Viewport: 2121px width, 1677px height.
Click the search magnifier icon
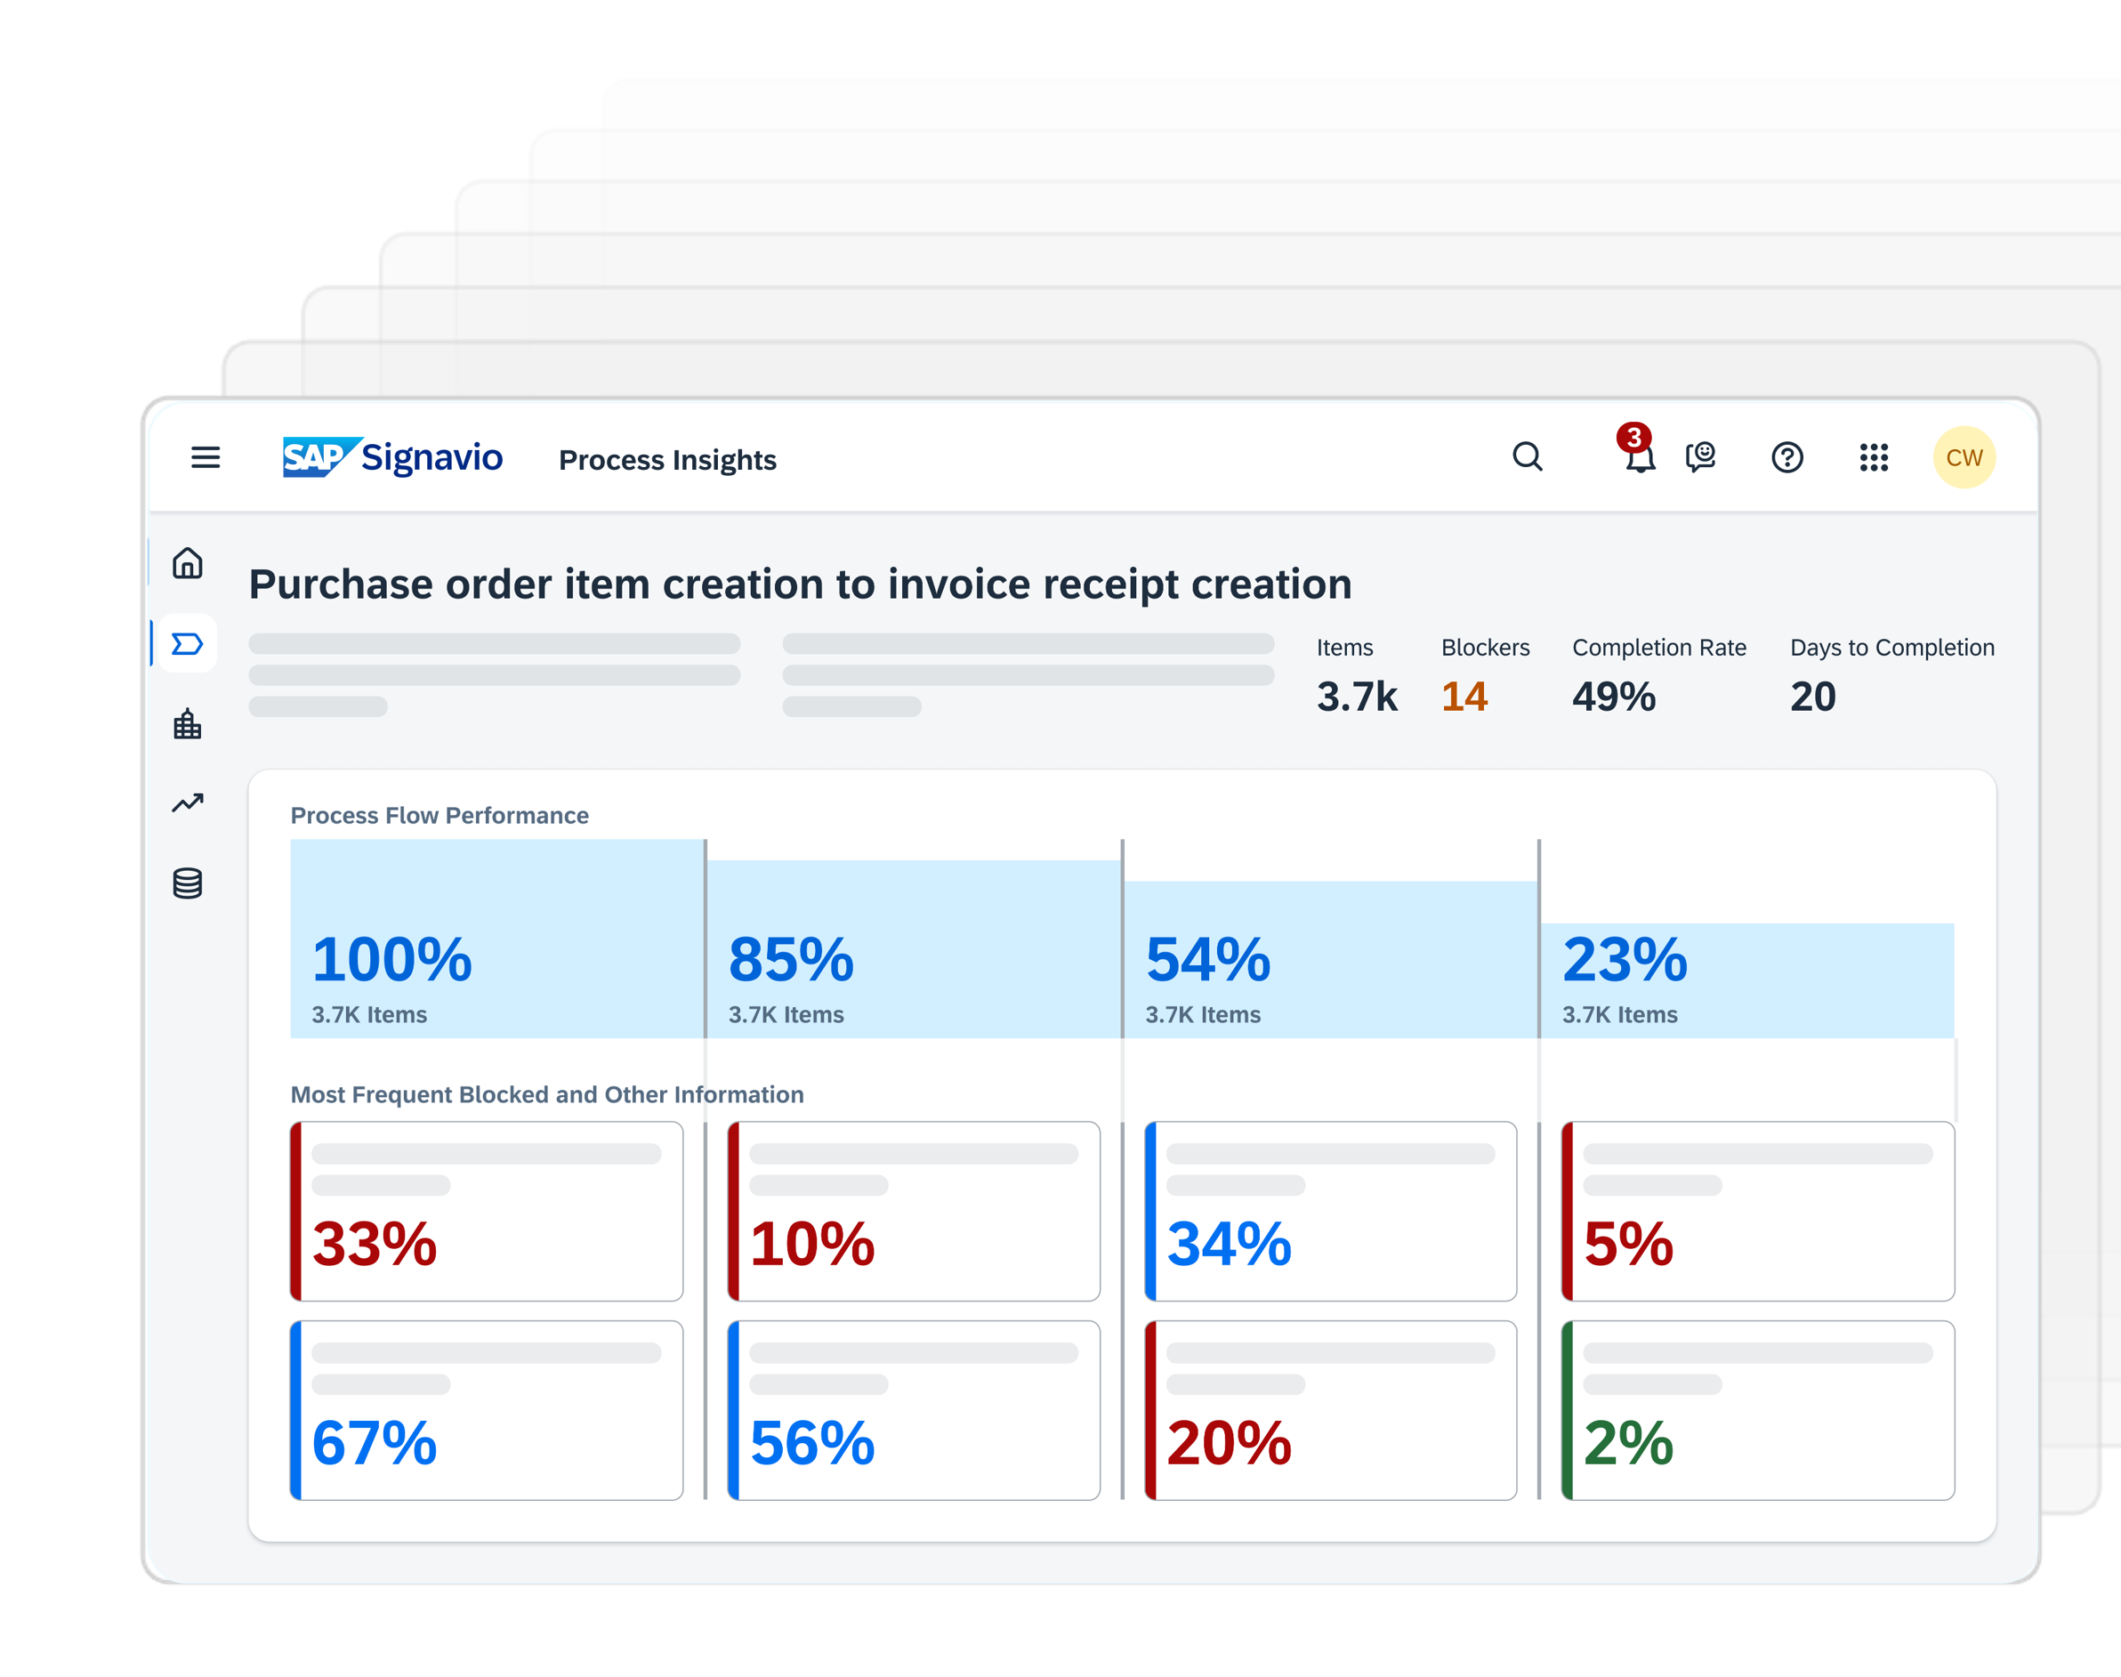pyautogui.click(x=1527, y=456)
